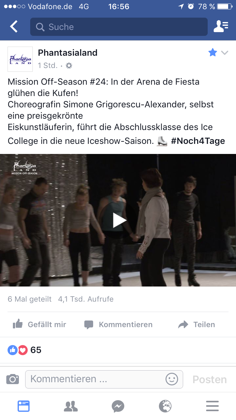This screenshot has height=420, width=236.
Task: Like the post with Gefällt mir
Action: click(39, 325)
